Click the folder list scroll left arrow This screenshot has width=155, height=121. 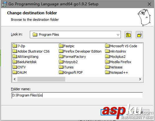tap(15, 79)
